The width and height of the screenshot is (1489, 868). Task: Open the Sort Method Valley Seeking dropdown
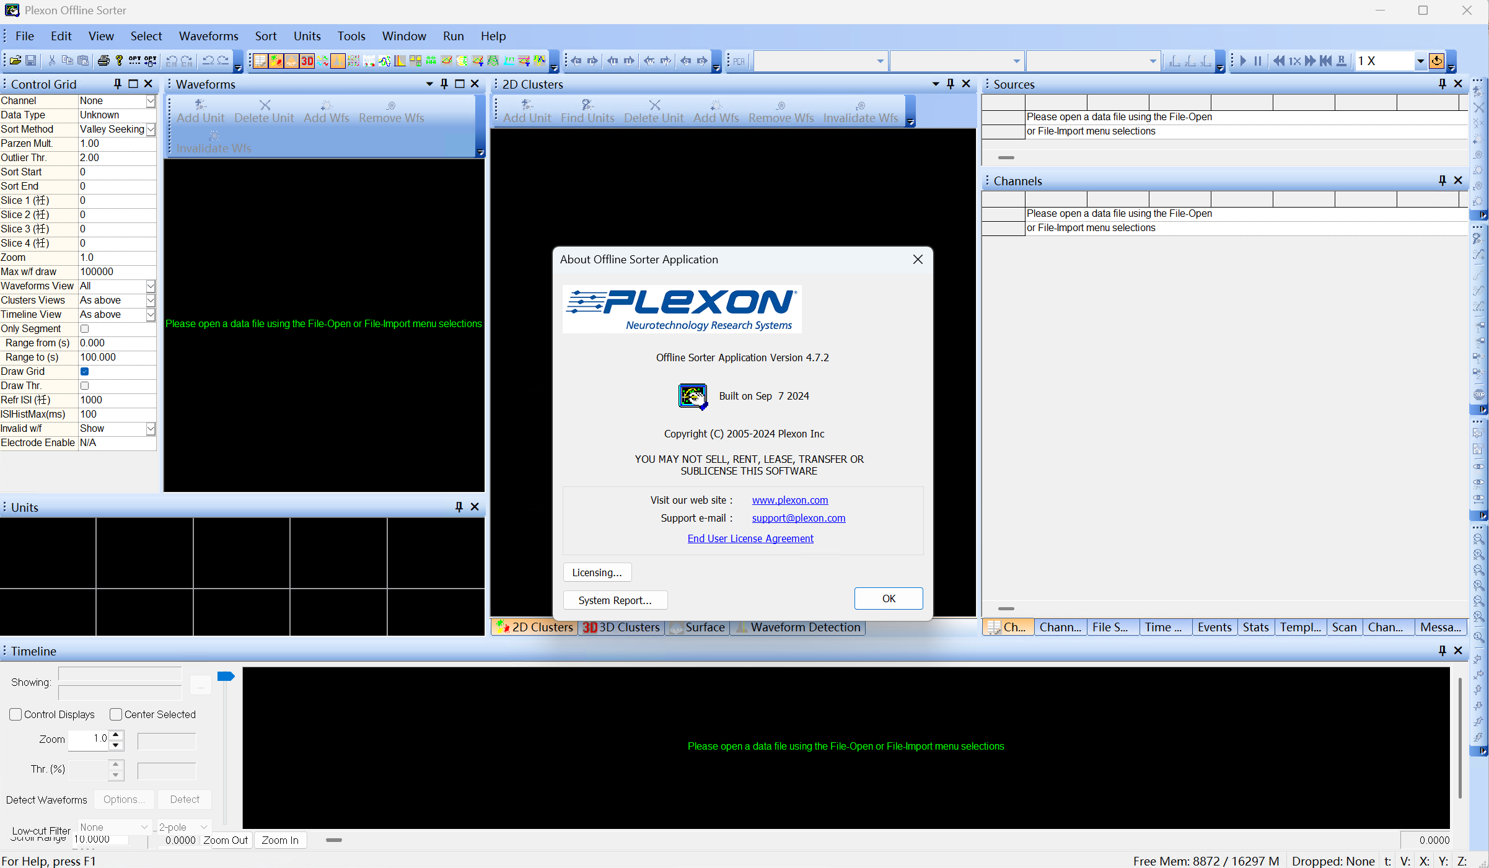click(151, 129)
